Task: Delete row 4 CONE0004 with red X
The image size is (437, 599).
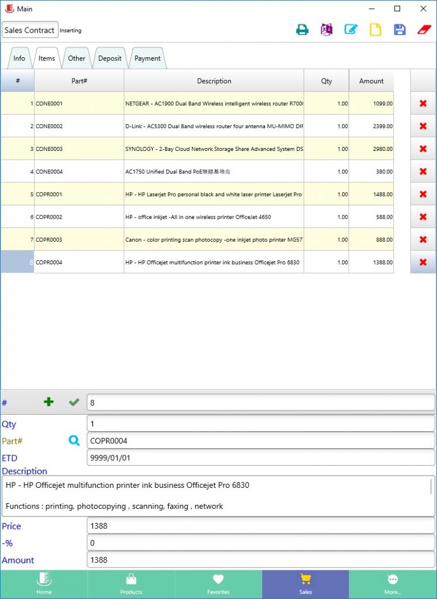Action: click(x=423, y=171)
